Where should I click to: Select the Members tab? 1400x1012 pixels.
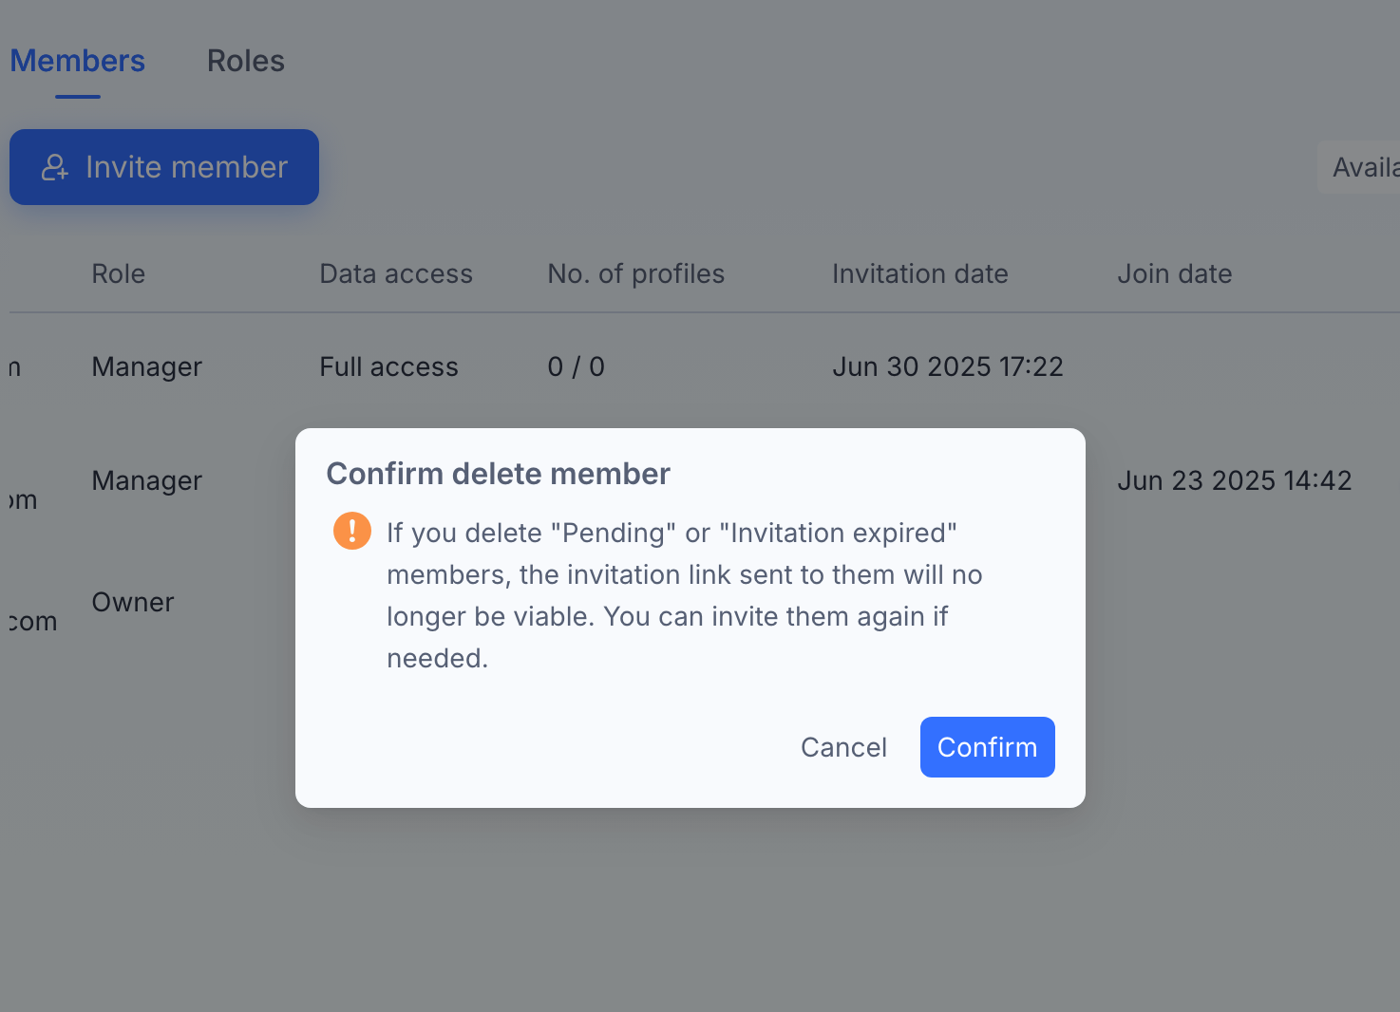tap(78, 61)
